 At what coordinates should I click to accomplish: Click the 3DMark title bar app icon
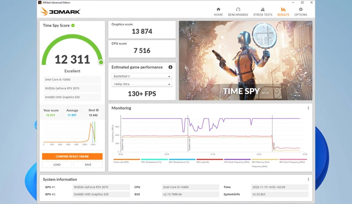tap(40, 3)
